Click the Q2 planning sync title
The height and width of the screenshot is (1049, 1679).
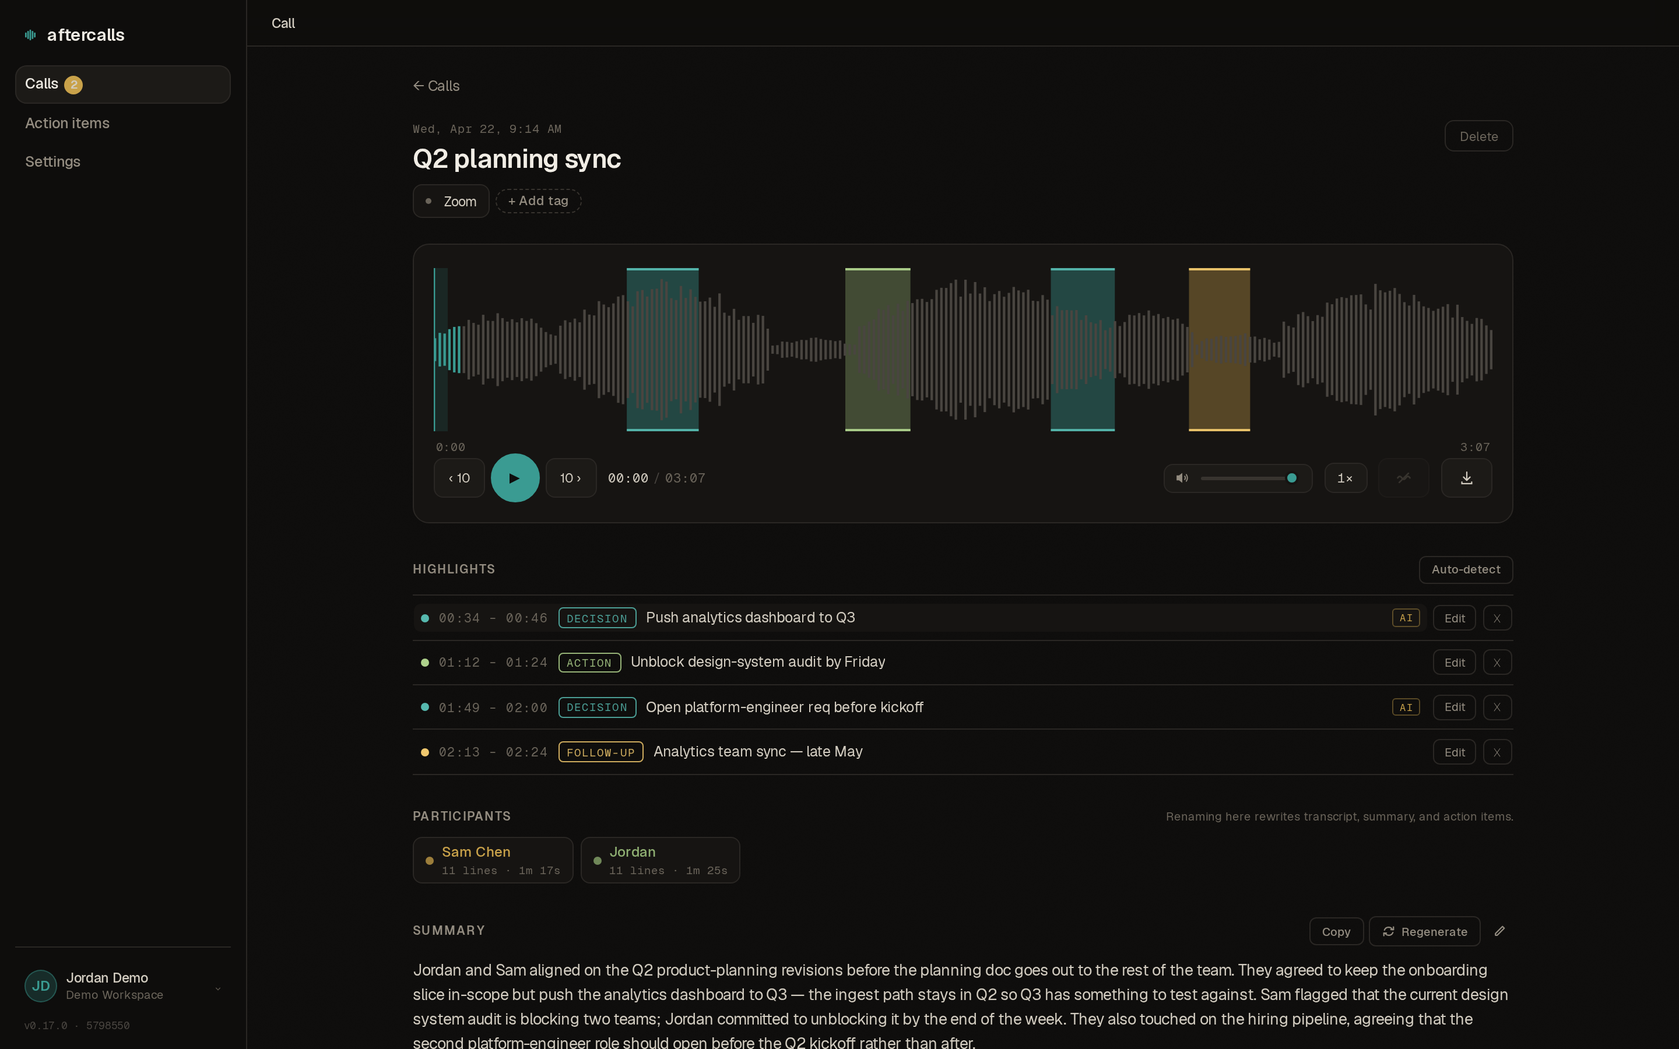coord(516,159)
